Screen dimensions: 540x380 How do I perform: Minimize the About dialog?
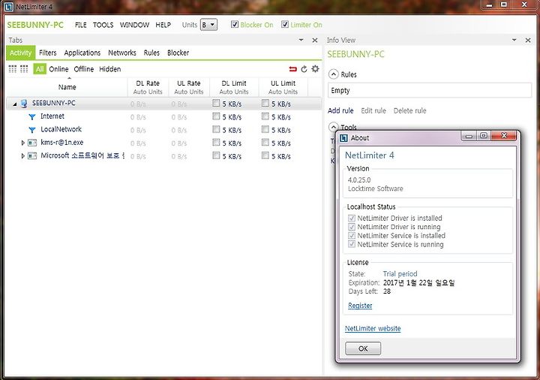[469, 136]
